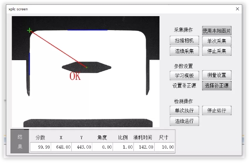
Task: Click the 尺寸 size field 10.00
Action: (x=165, y=147)
